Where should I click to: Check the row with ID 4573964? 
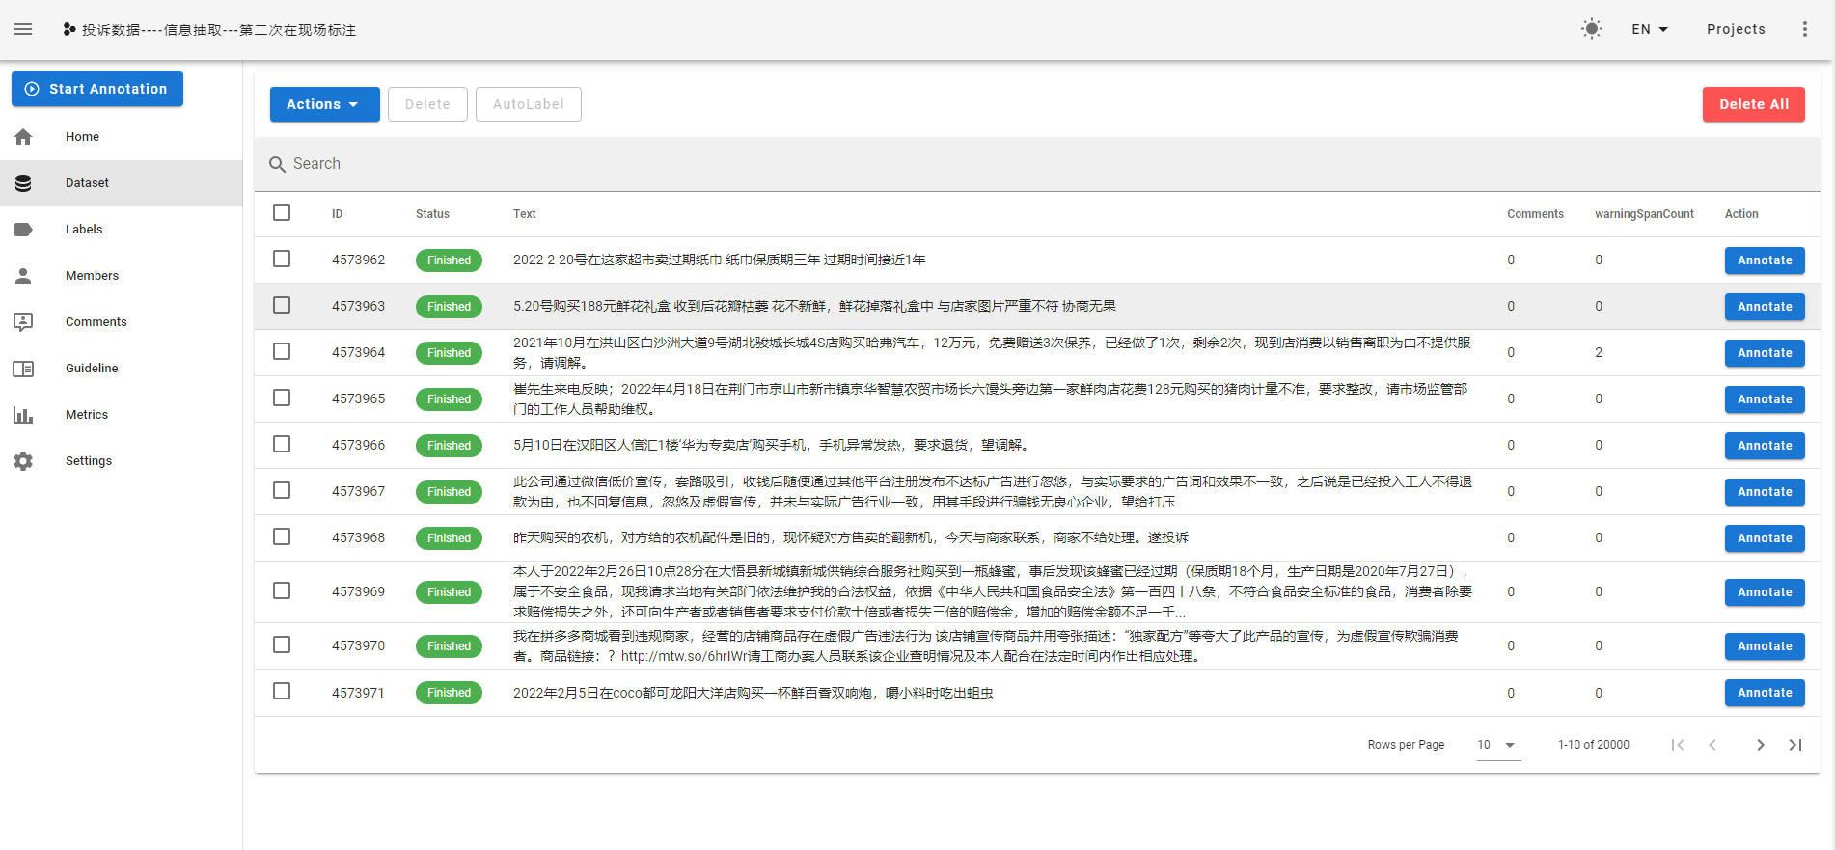[x=282, y=351]
